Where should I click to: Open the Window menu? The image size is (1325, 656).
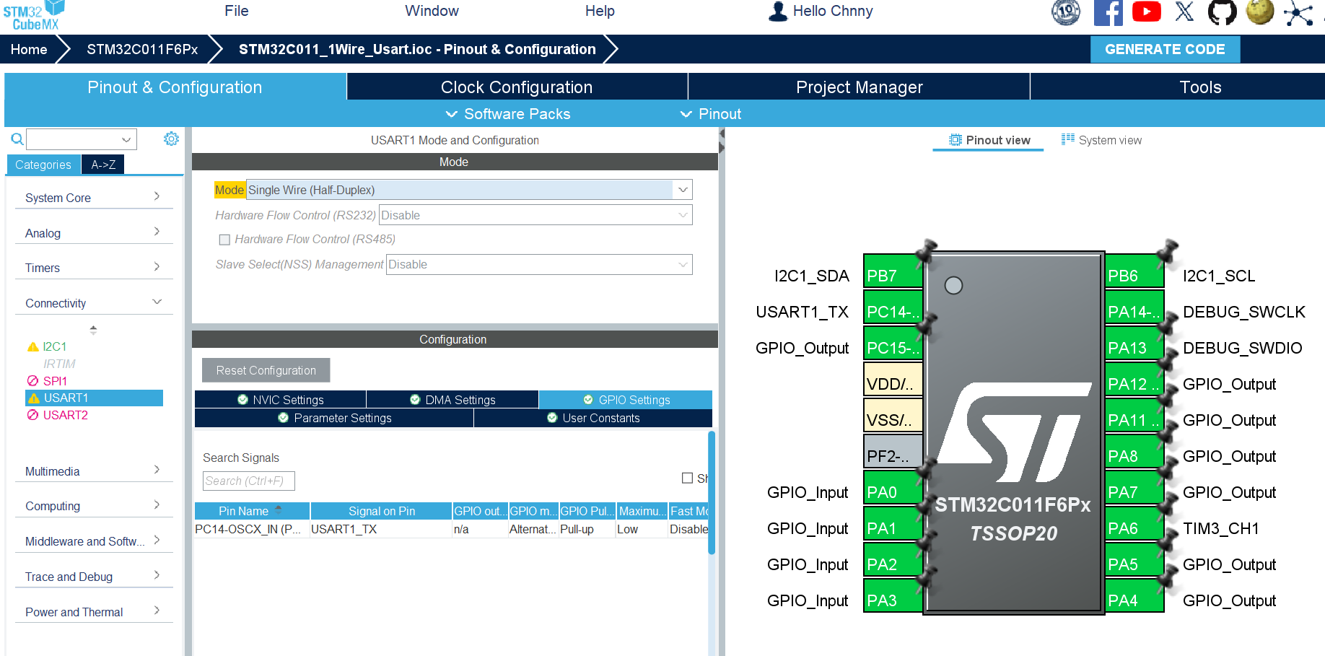pyautogui.click(x=432, y=11)
